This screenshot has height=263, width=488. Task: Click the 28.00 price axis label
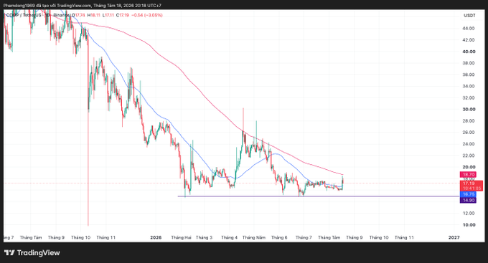point(469,121)
